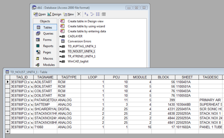This screenshot has height=138, width=224.
Task: Click the TAGNAME column header
Action: click(45, 77)
